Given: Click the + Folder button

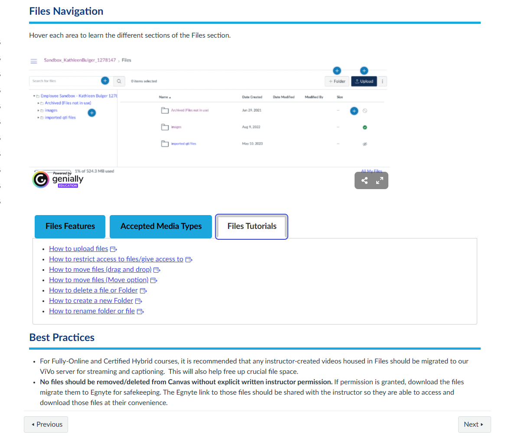Looking at the screenshot, I should pos(337,81).
